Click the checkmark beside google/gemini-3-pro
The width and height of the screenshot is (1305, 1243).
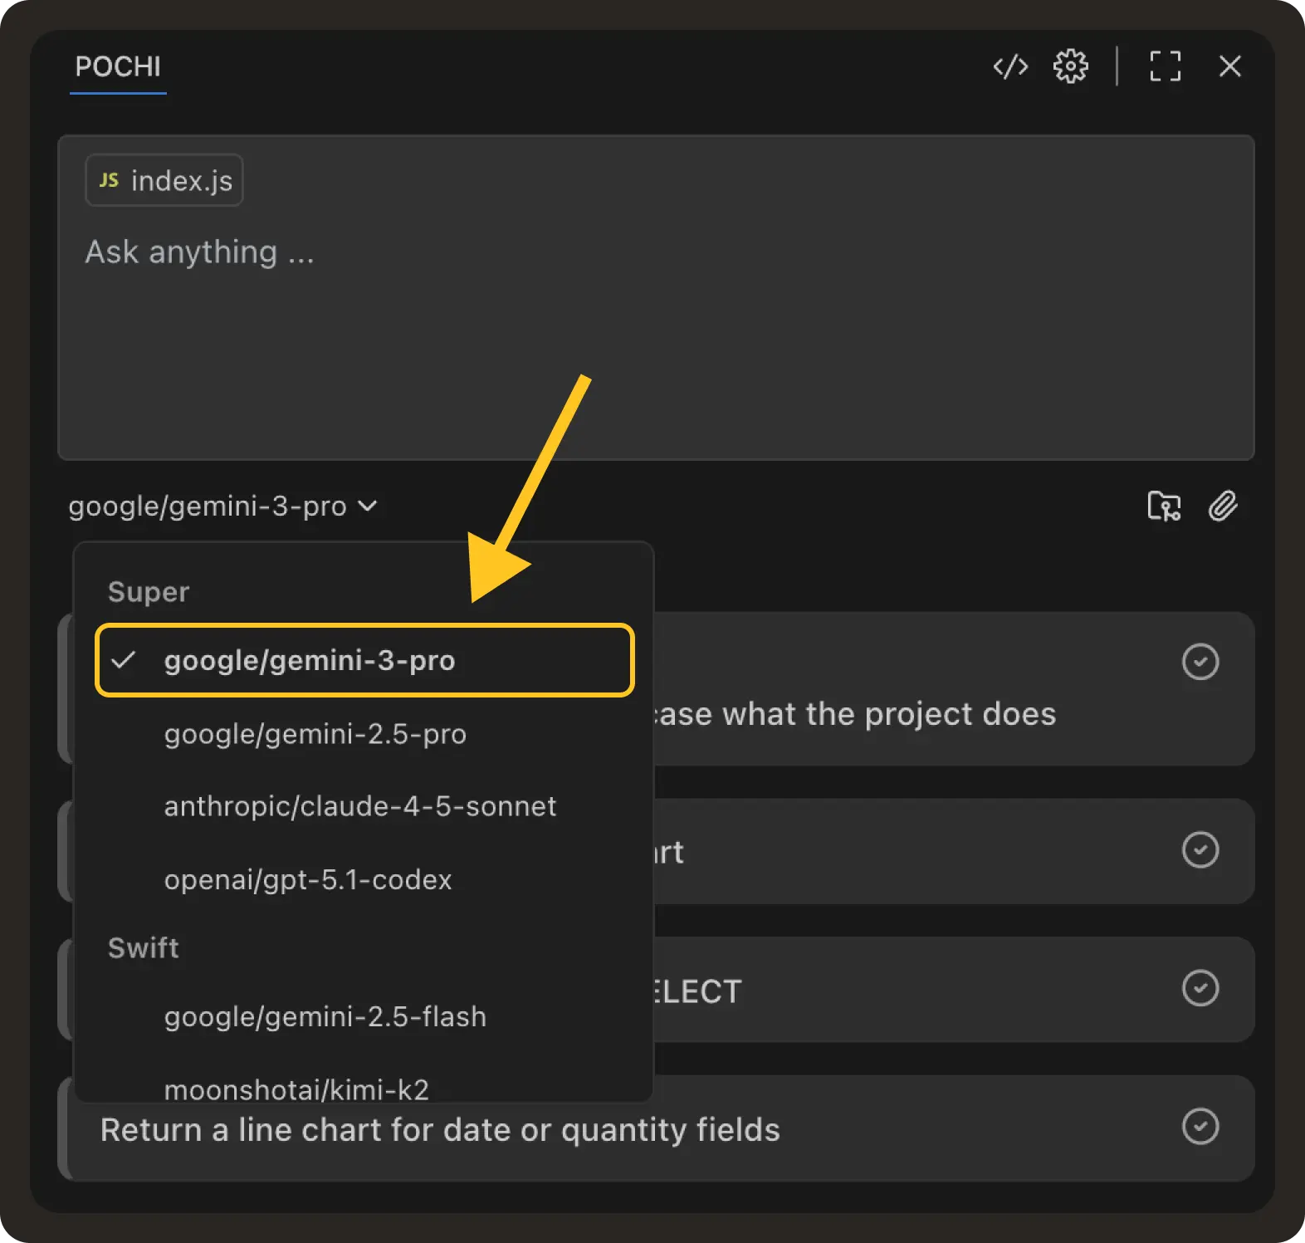(x=124, y=661)
